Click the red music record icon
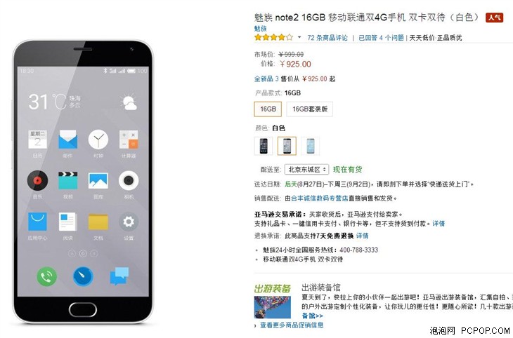513x338 pixels. (x=37, y=180)
